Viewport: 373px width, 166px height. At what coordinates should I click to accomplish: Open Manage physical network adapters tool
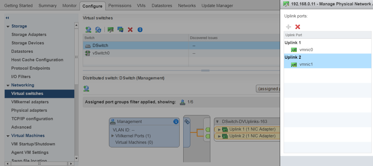tap(111, 29)
